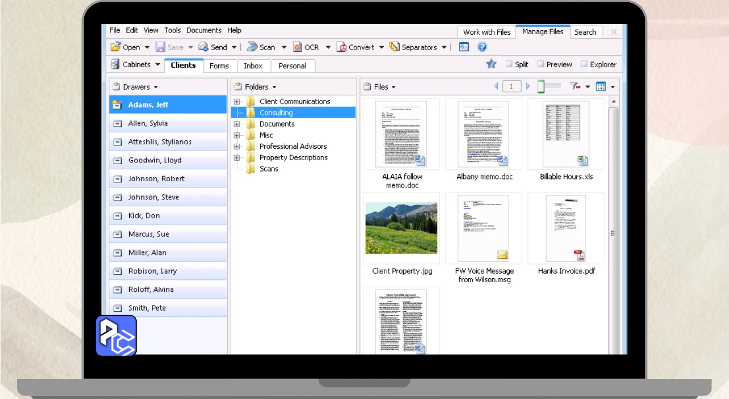The width and height of the screenshot is (729, 399).
Task: Click the OCR toolbar icon
Action: pos(297,47)
